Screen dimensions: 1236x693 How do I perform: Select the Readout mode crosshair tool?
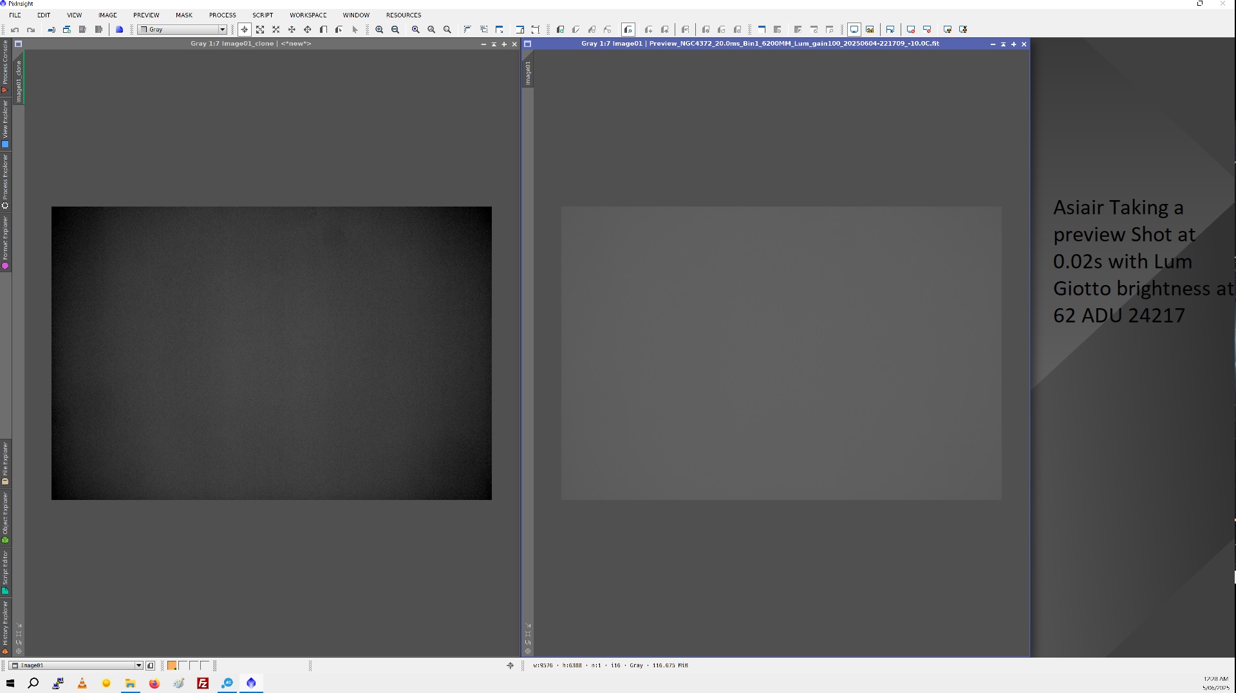[244, 30]
